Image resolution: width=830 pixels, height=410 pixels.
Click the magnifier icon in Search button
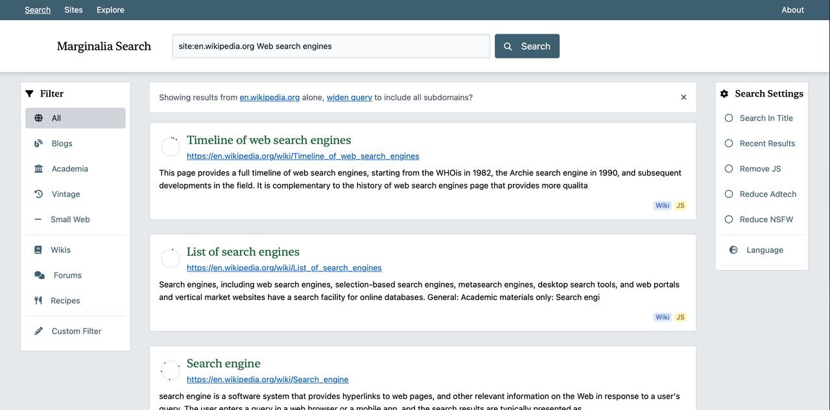(508, 47)
